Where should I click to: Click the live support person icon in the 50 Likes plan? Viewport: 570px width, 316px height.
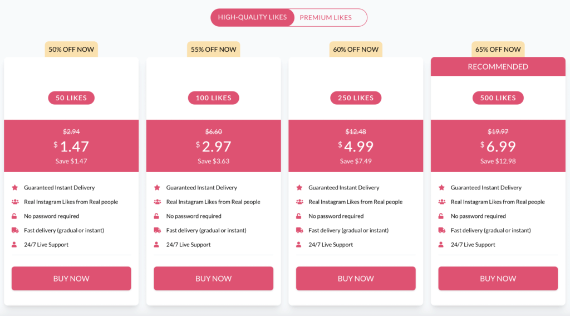(14, 244)
